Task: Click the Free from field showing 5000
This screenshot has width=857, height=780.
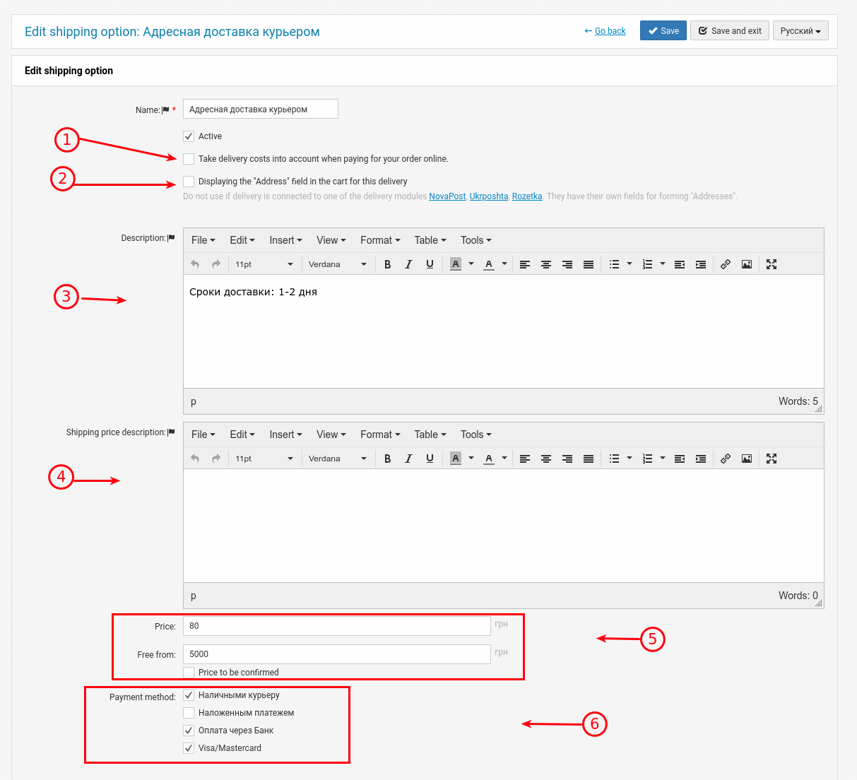Action: tap(337, 654)
